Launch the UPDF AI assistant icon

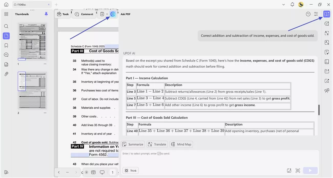click(113, 14)
